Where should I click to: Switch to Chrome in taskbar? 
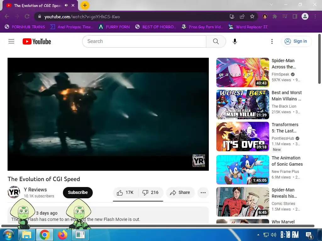[45, 235]
